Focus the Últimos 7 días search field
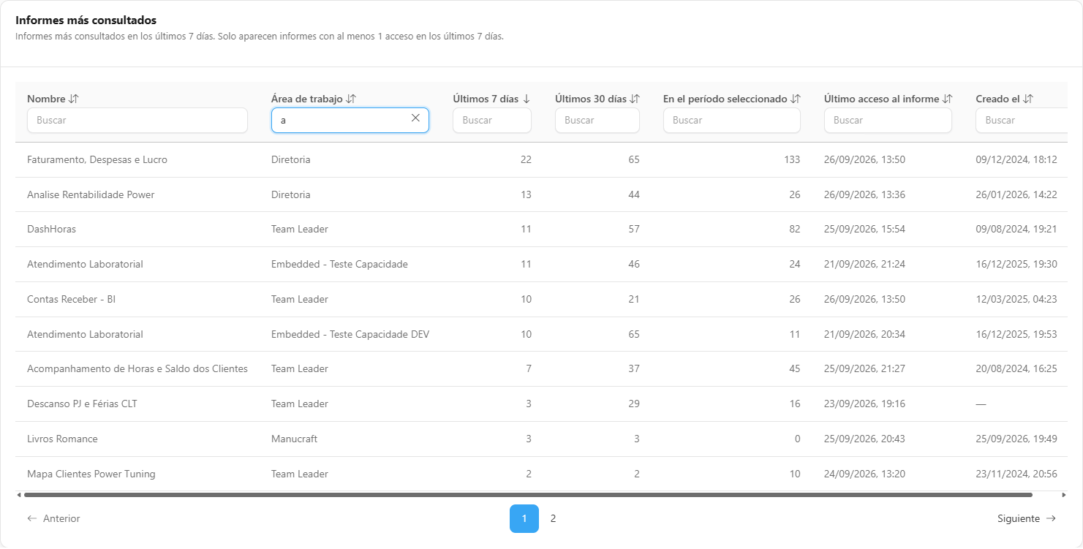This screenshot has height=549, width=1083. (492, 120)
